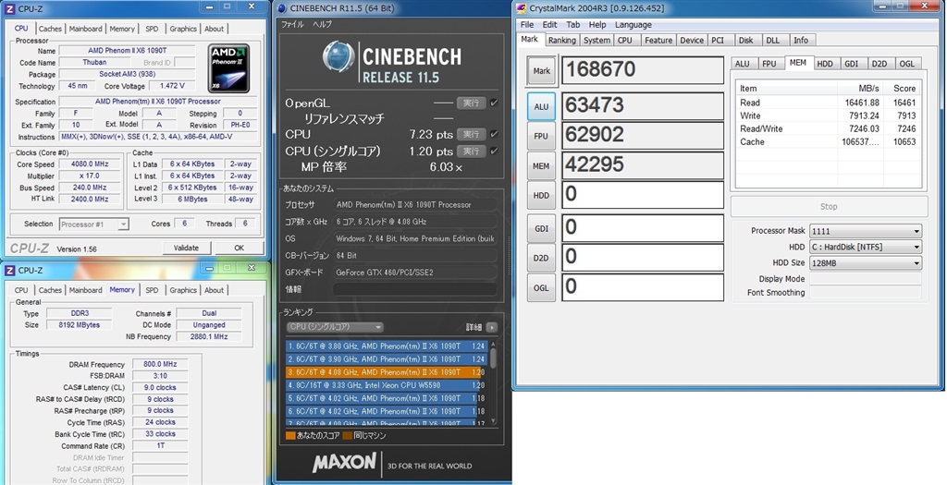Click the HDD benchmark button on left column
947x485 pixels.
coord(541,196)
